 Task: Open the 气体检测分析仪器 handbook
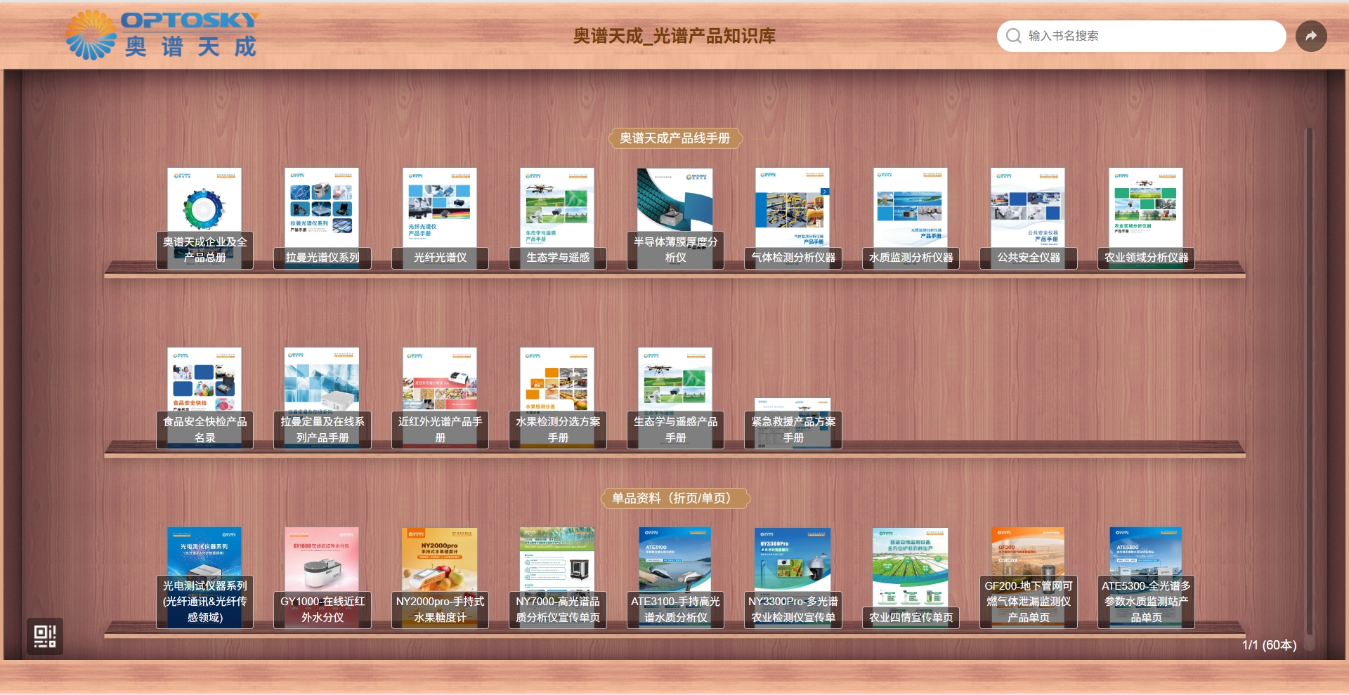793,218
